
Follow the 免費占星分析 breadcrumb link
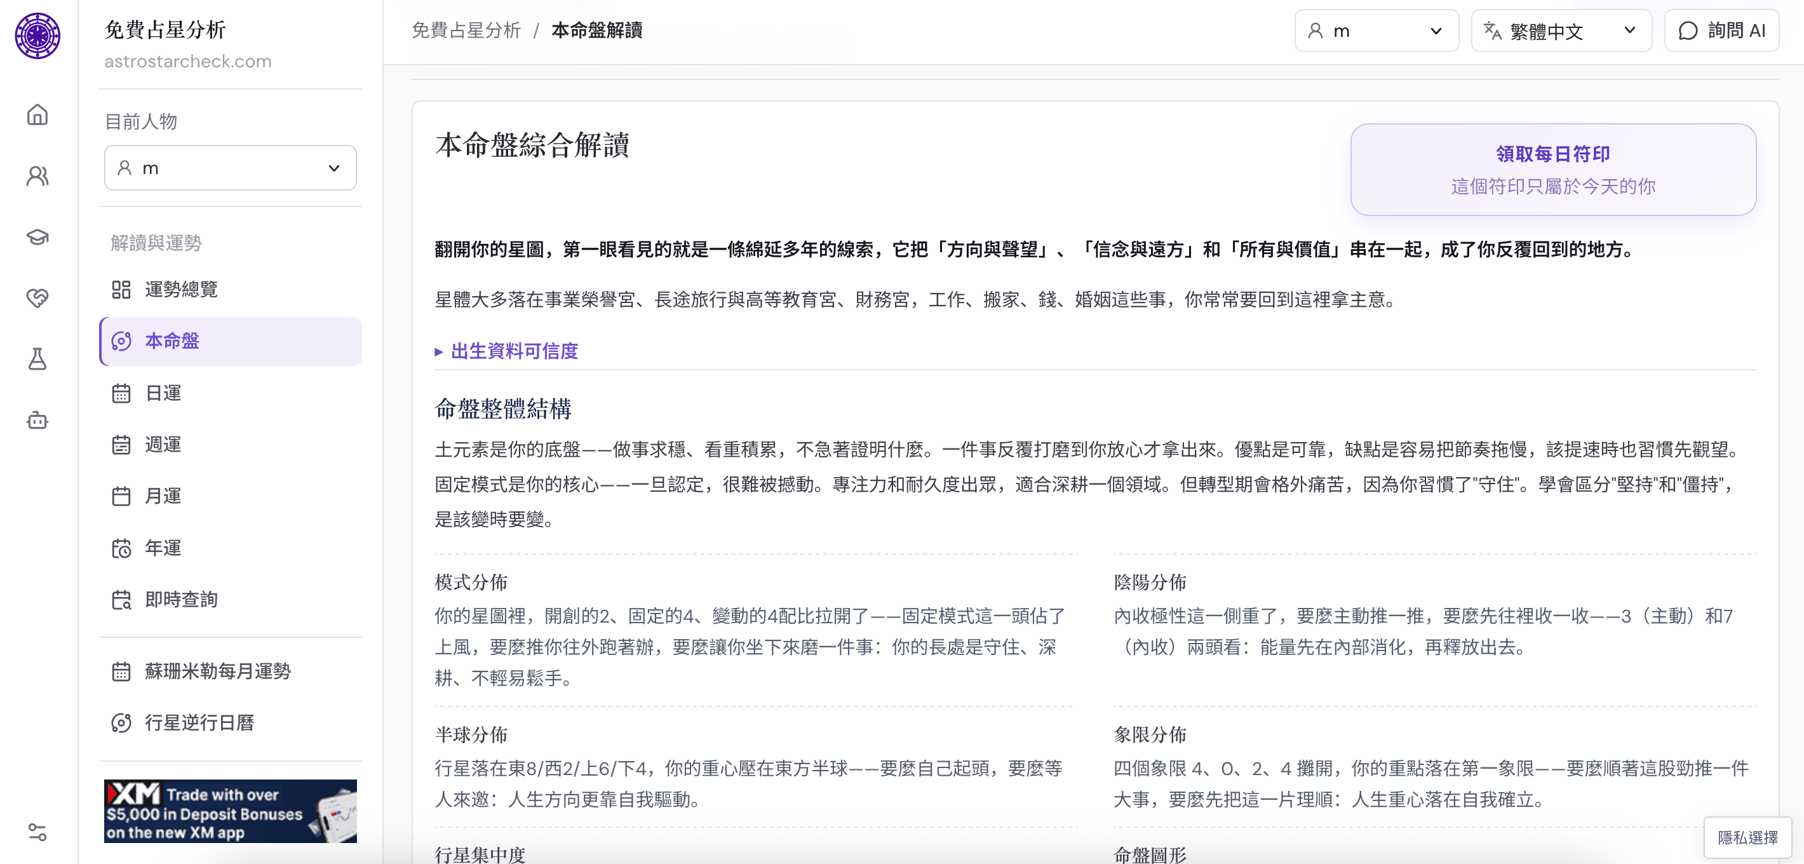click(x=466, y=30)
